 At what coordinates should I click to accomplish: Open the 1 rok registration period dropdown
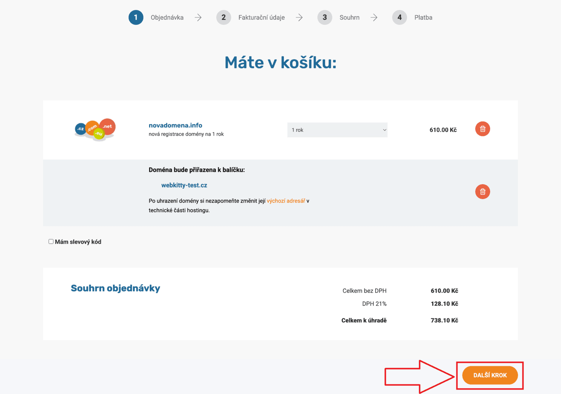[337, 130]
